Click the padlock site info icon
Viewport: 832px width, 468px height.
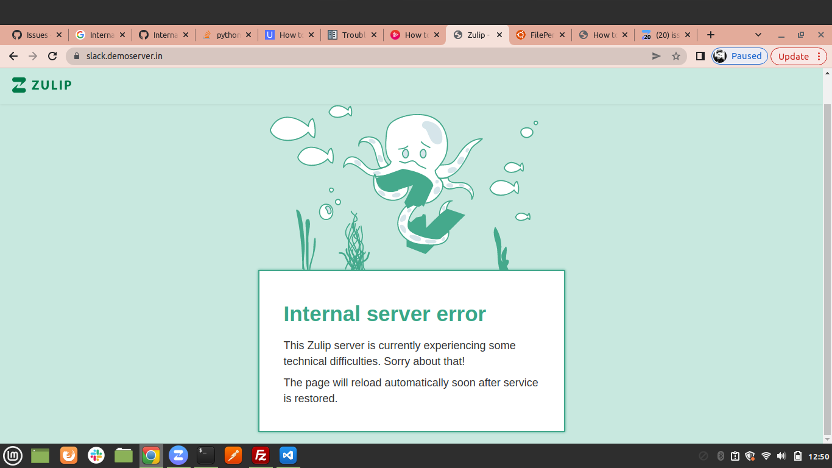77,56
